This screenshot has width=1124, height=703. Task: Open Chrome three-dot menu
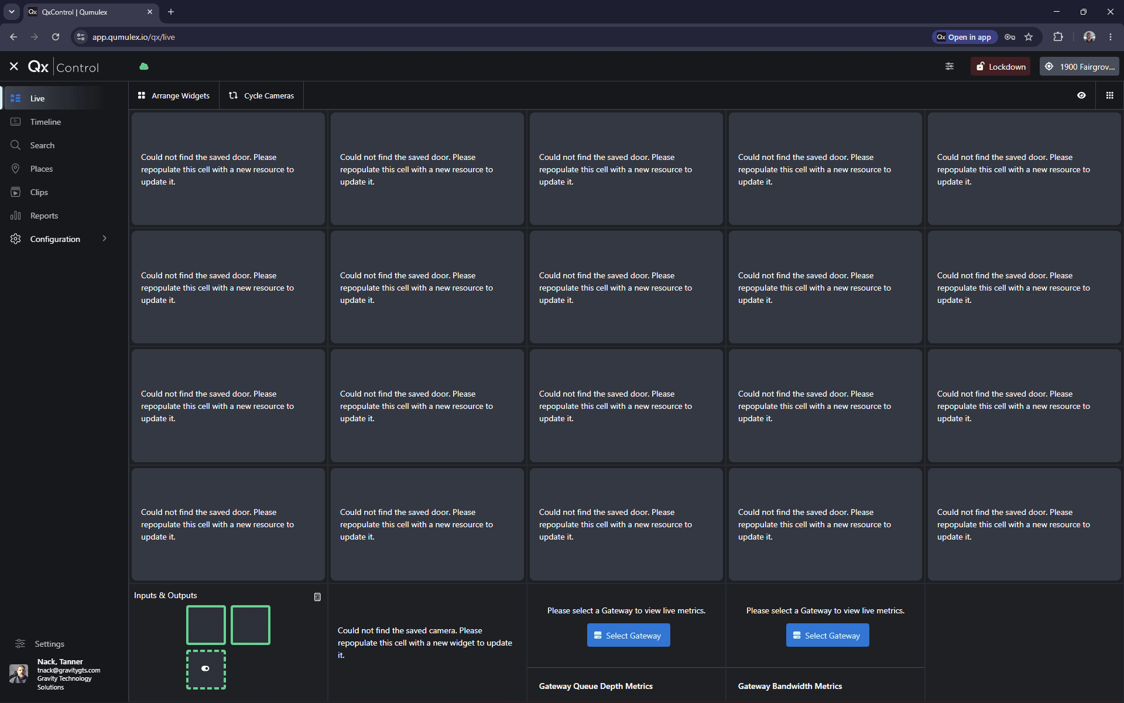1111,37
